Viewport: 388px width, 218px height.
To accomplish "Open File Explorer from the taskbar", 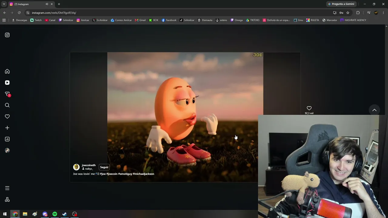I will pos(25,214).
